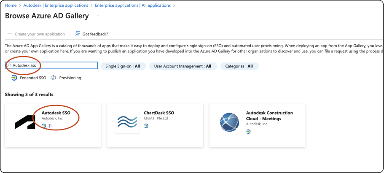Go to the Home breadcrumb
The width and height of the screenshot is (384, 173).
click(x=11, y=5)
